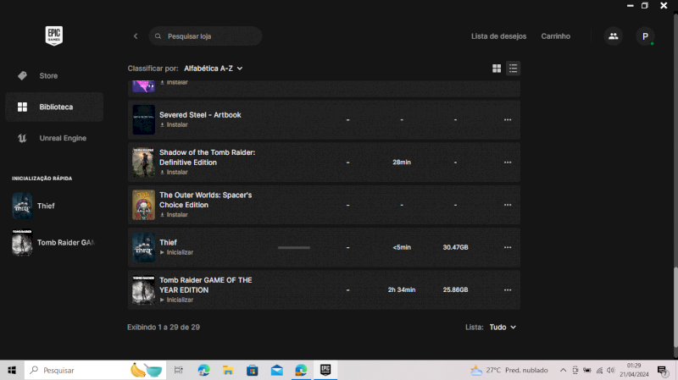
Task: Launch Tomb Raider from quick launch
Action: tap(53, 243)
